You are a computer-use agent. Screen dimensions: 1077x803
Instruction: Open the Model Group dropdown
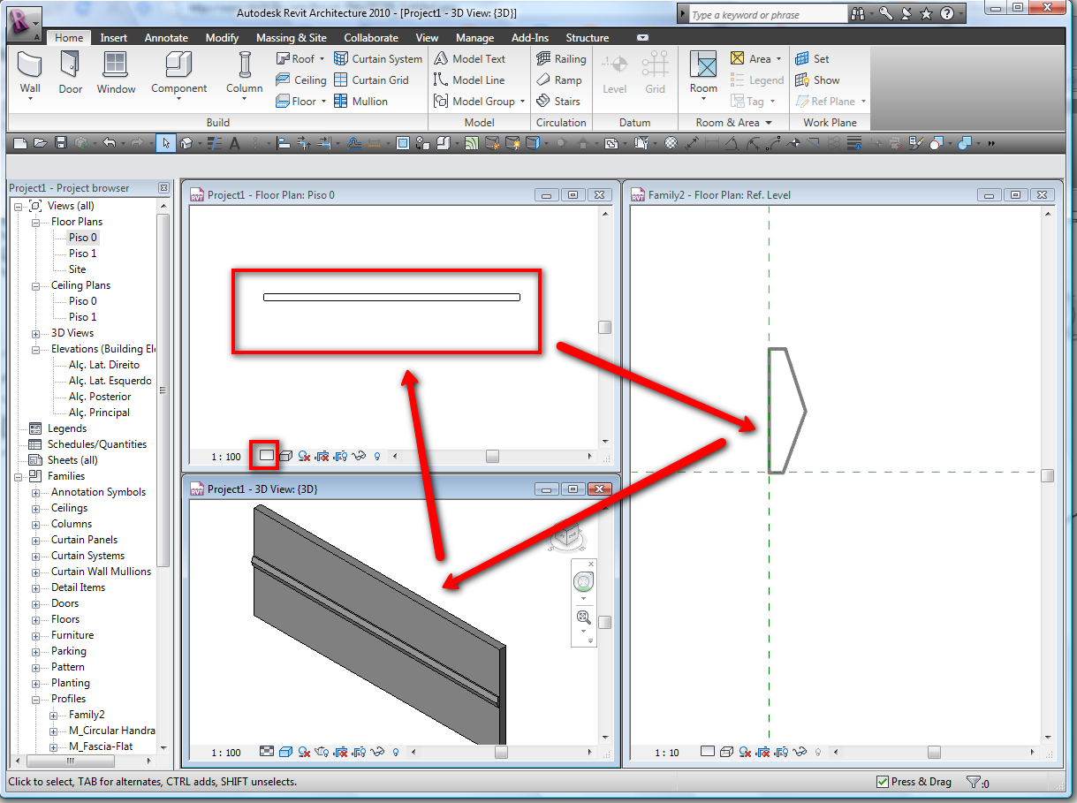tap(522, 101)
